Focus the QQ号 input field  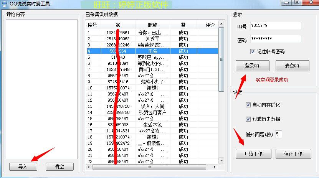pyautogui.click(x=275, y=26)
